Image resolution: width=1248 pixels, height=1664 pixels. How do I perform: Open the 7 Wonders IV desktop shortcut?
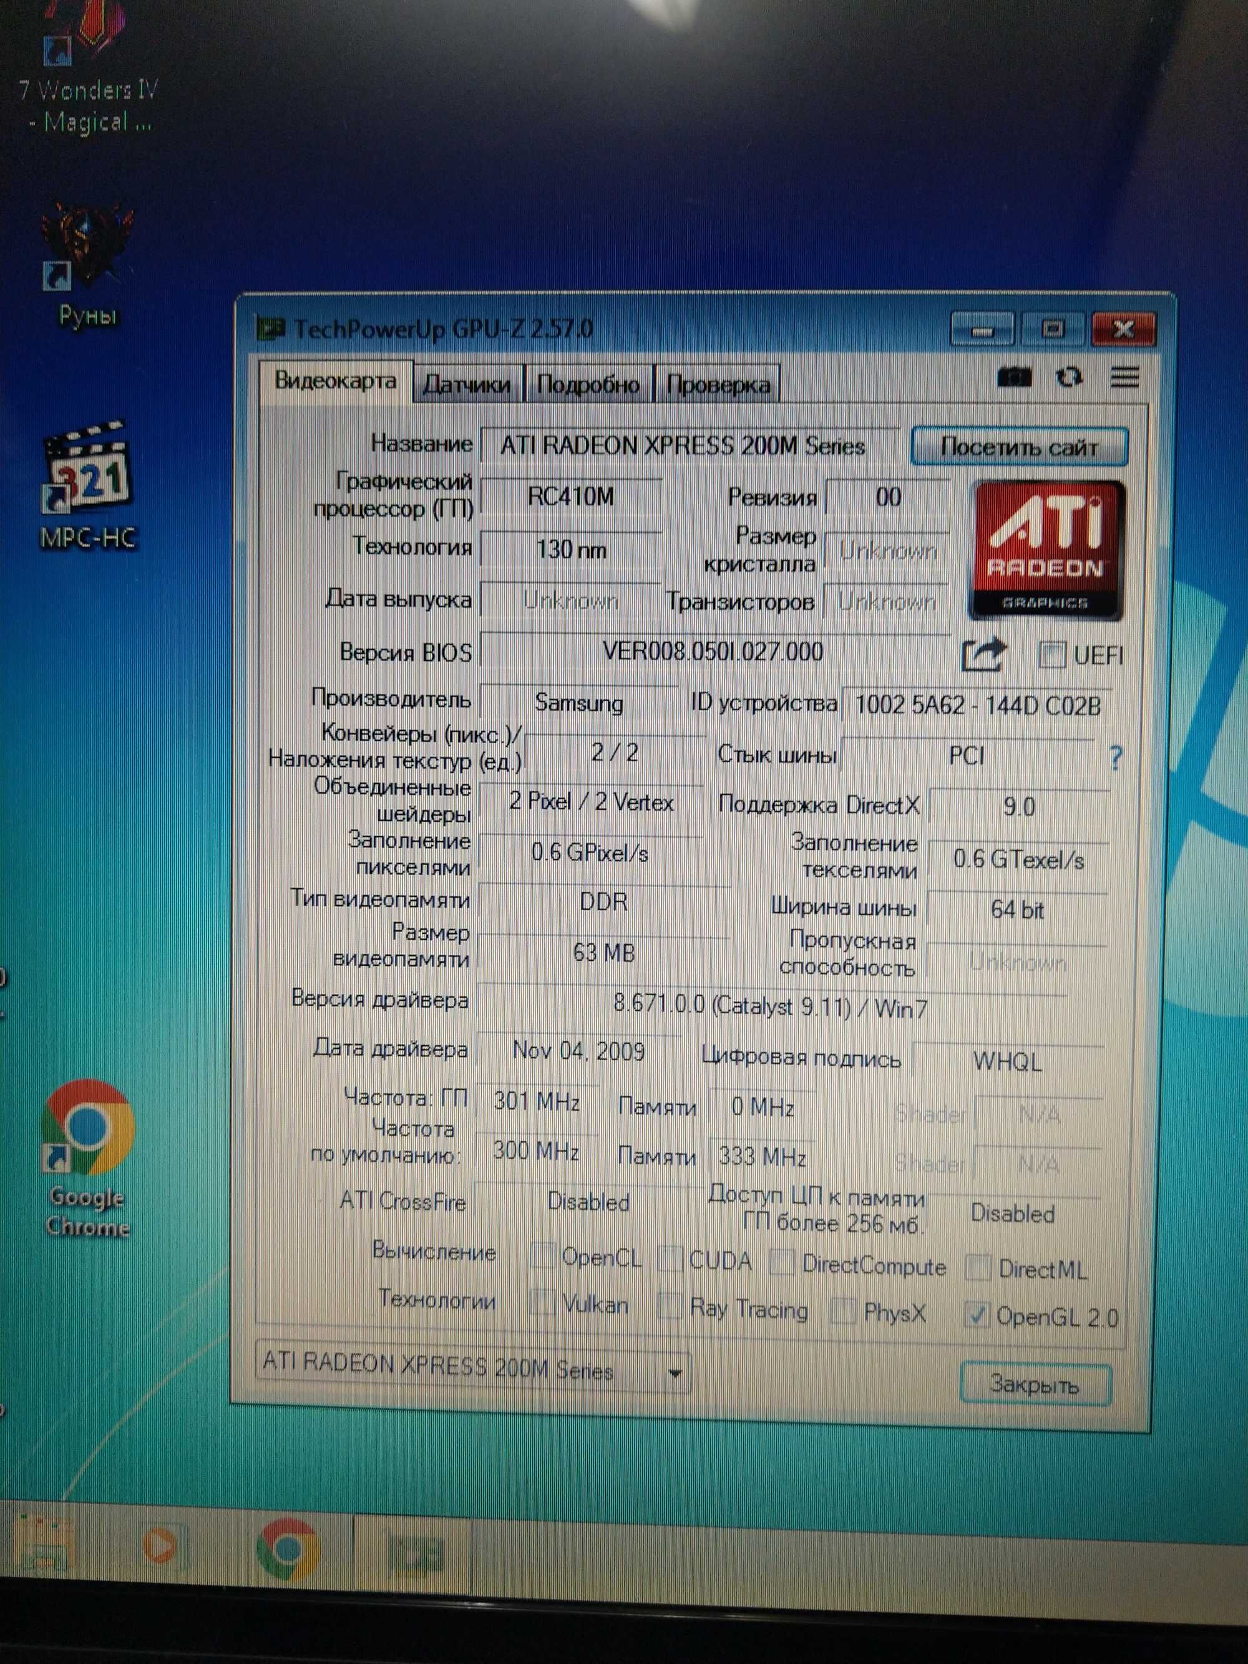(87, 68)
